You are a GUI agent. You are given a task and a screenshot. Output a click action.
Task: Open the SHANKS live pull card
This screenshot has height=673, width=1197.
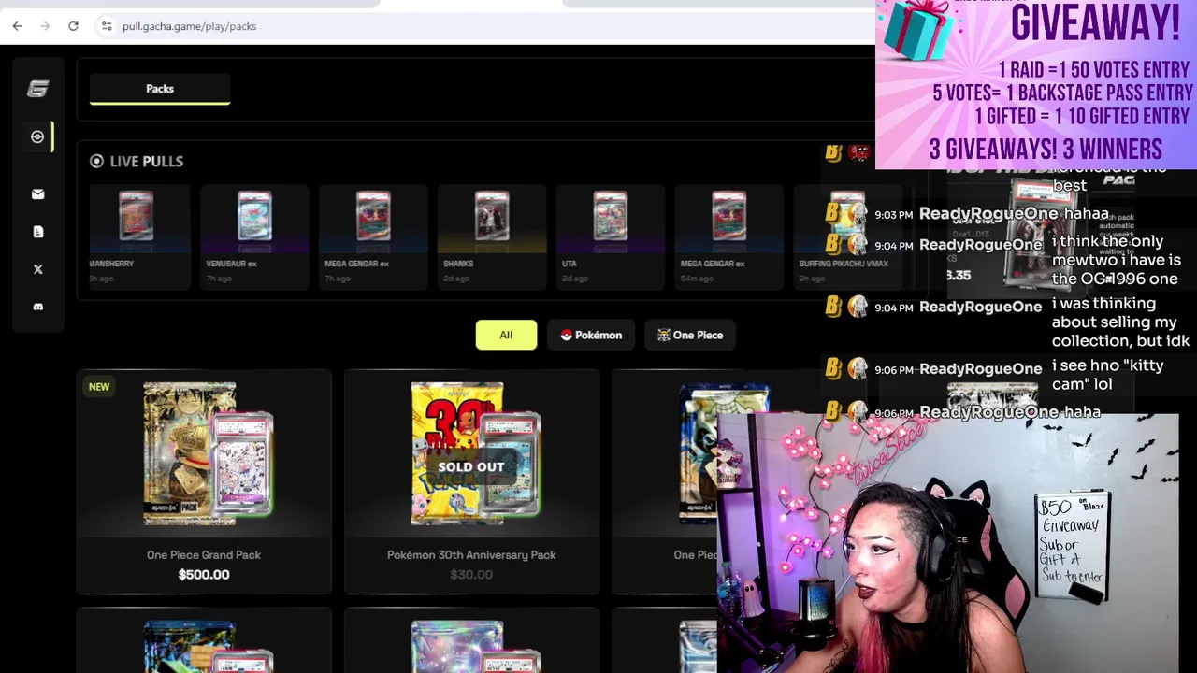492,236
